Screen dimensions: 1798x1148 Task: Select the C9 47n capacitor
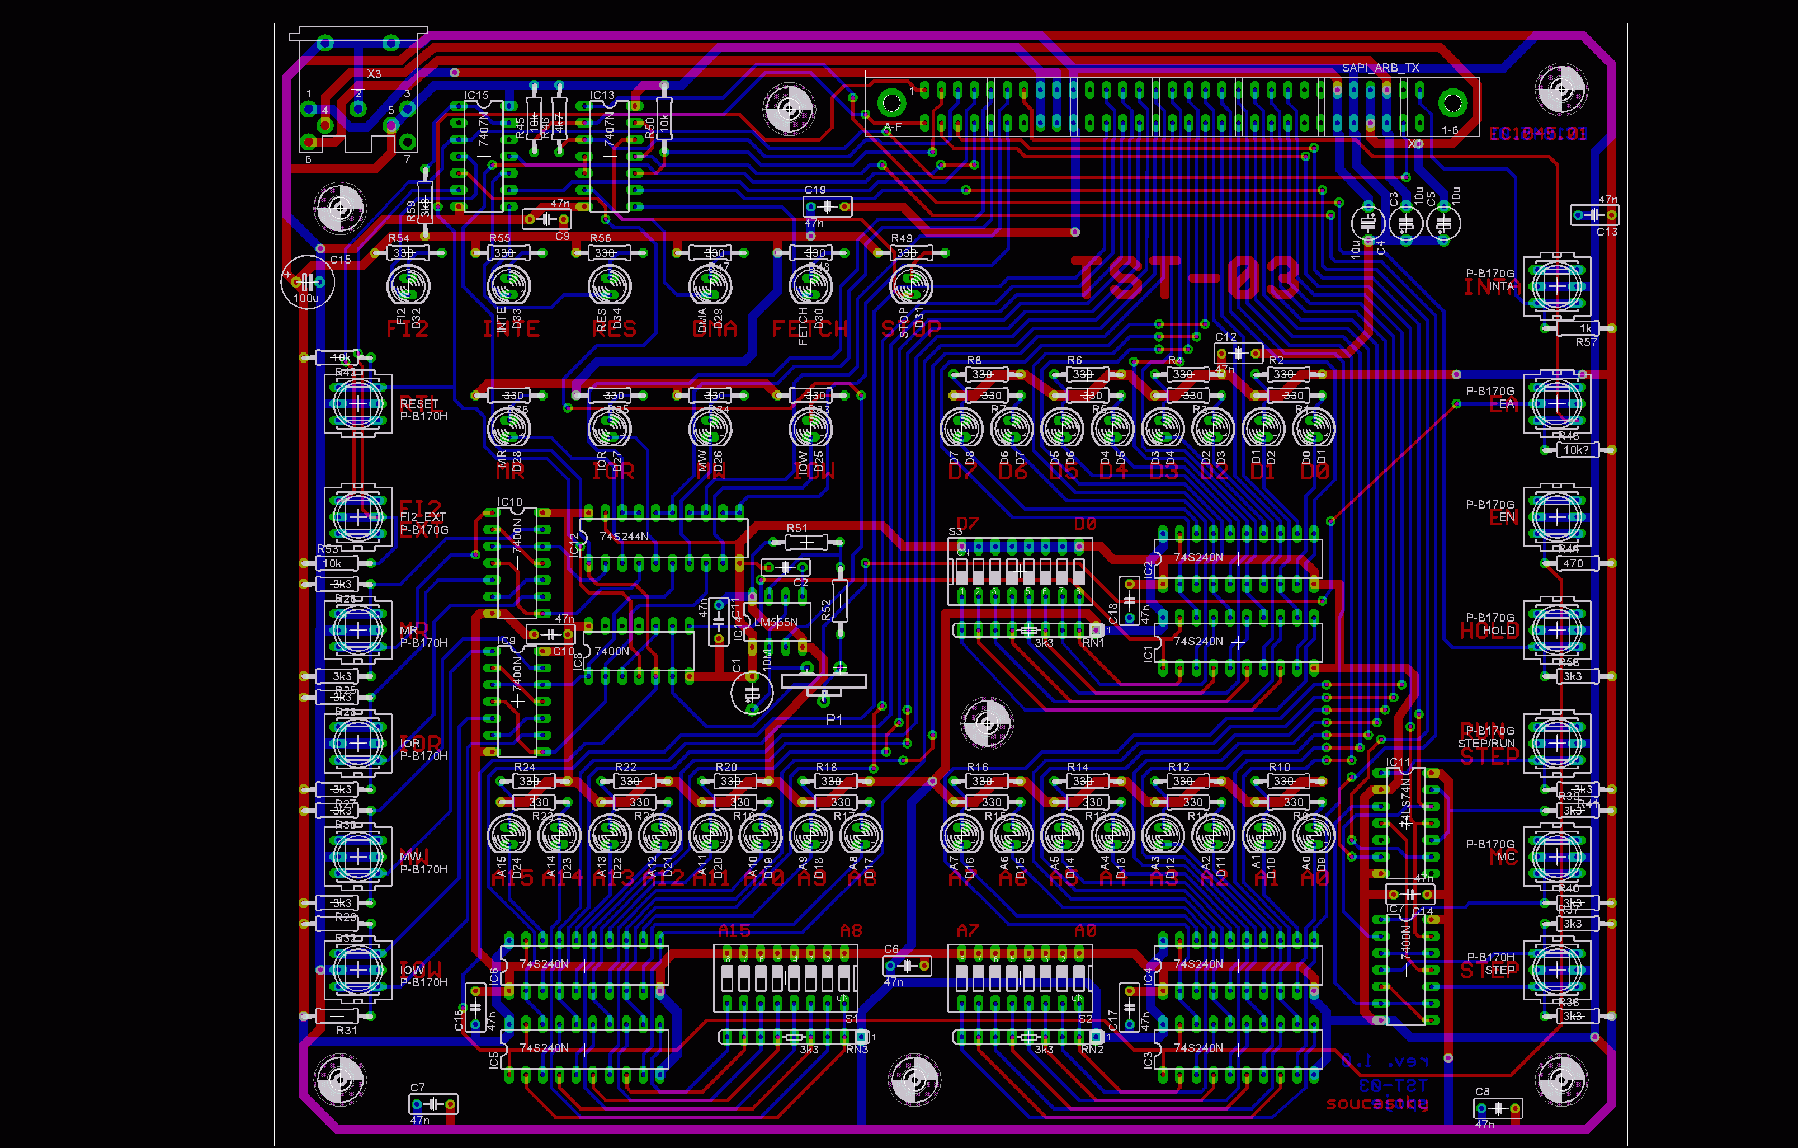point(548,220)
